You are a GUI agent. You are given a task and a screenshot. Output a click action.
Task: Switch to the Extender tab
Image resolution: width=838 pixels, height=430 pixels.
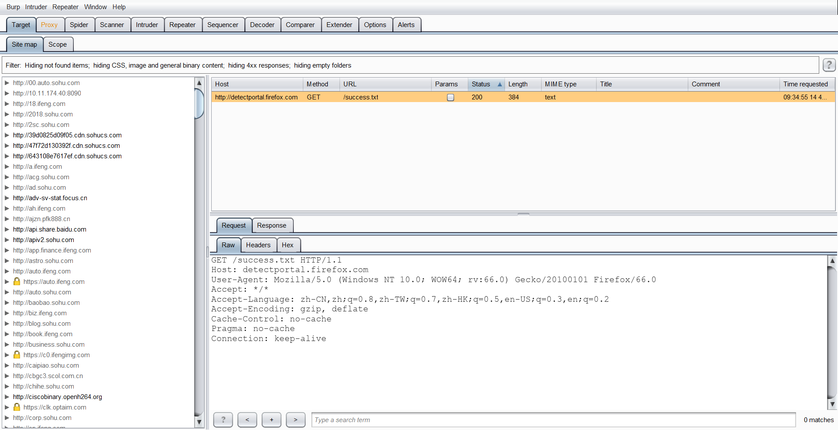(x=339, y=25)
